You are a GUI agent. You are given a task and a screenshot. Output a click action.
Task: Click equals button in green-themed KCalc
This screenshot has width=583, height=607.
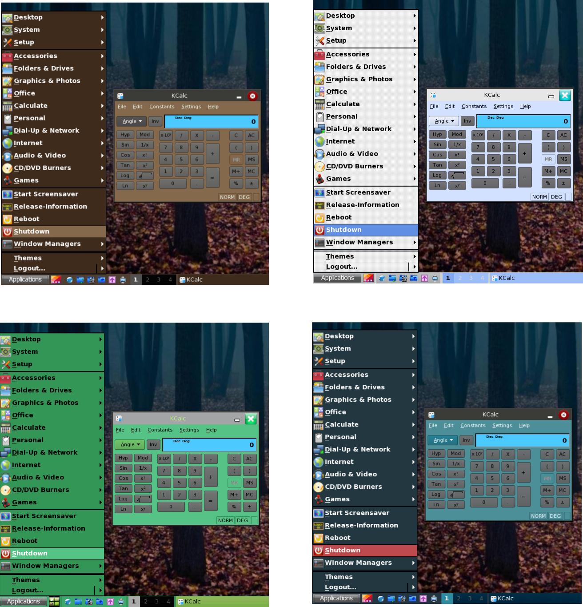(x=210, y=501)
